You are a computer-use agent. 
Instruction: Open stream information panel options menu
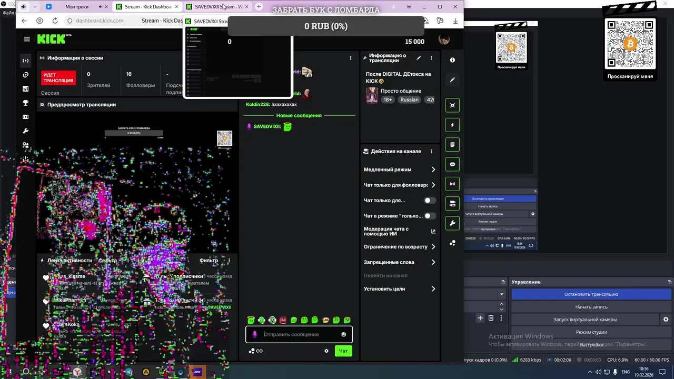click(x=431, y=58)
